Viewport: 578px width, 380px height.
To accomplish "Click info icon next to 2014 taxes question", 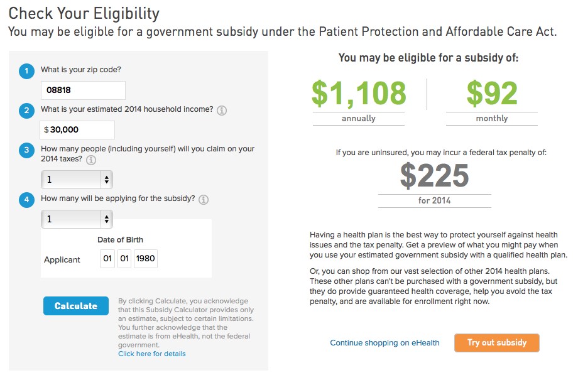I will (x=91, y=160).
